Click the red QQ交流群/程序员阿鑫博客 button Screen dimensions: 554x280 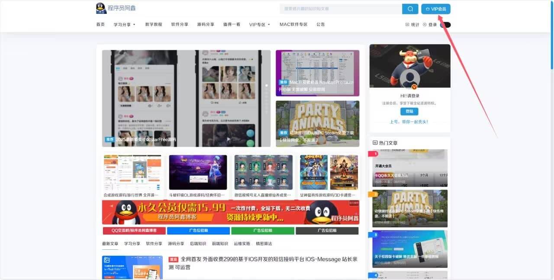click(x=134, y=231)
